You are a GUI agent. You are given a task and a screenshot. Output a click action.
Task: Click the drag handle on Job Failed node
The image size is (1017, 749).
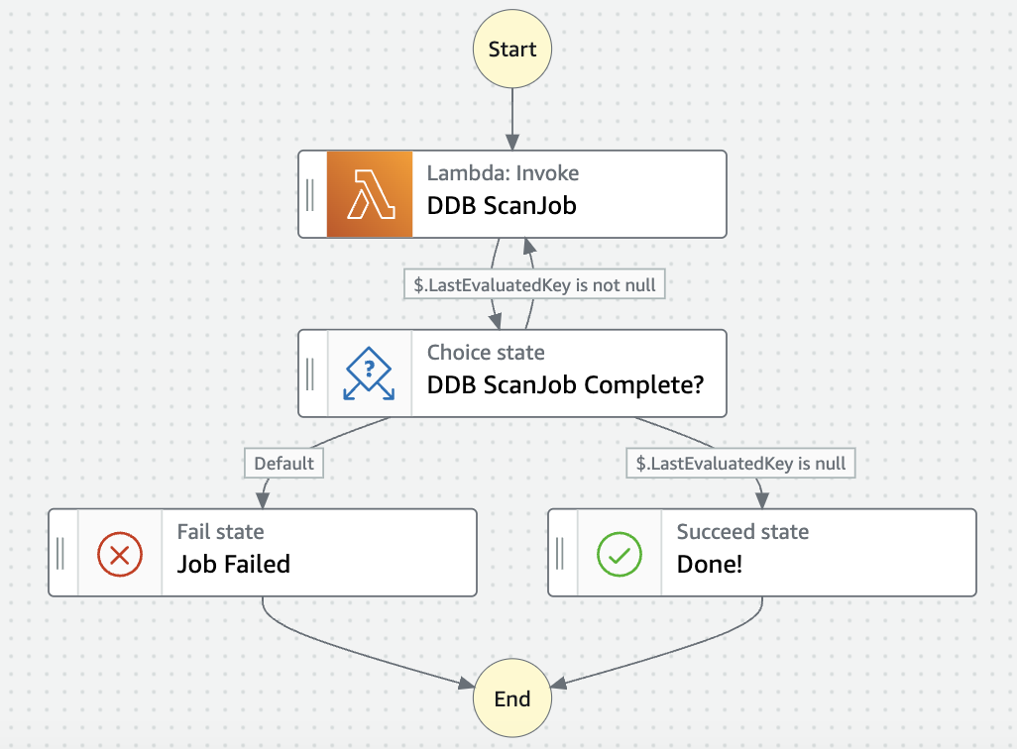point(60,553)
